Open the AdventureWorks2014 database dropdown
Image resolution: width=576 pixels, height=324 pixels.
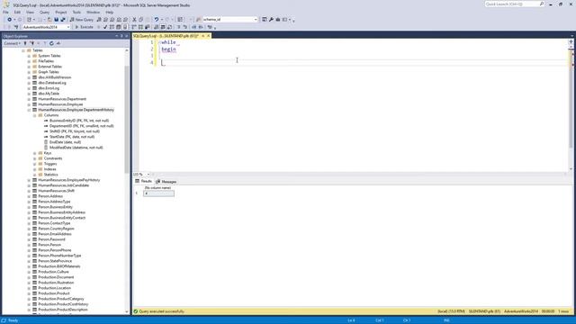point(68,27)
